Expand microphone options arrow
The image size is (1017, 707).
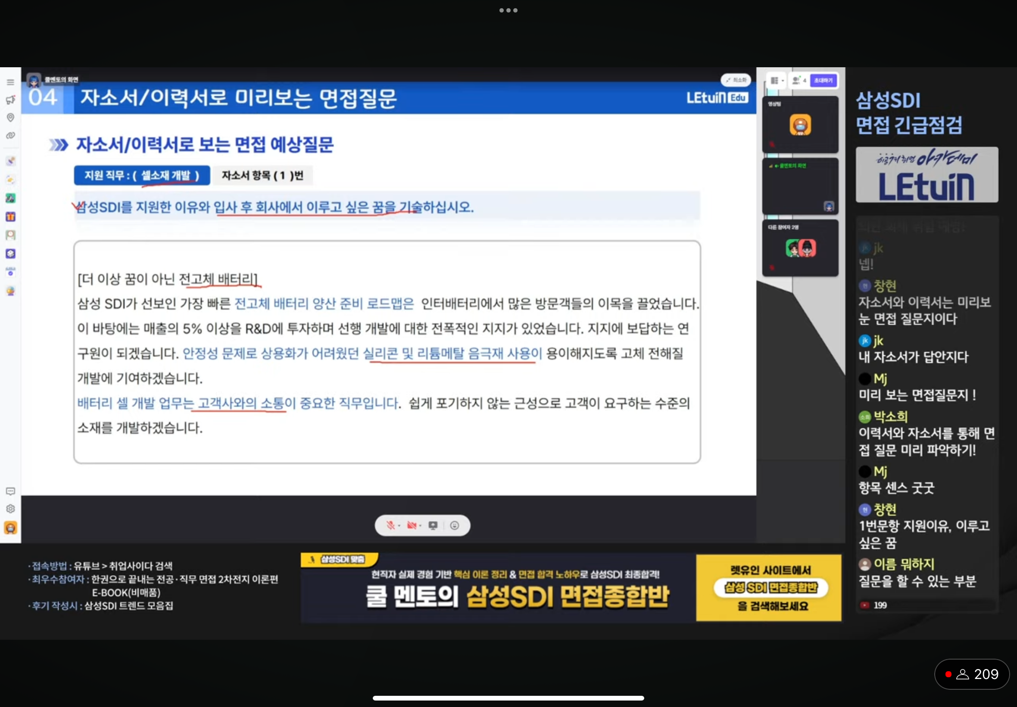tap(399, 526)
